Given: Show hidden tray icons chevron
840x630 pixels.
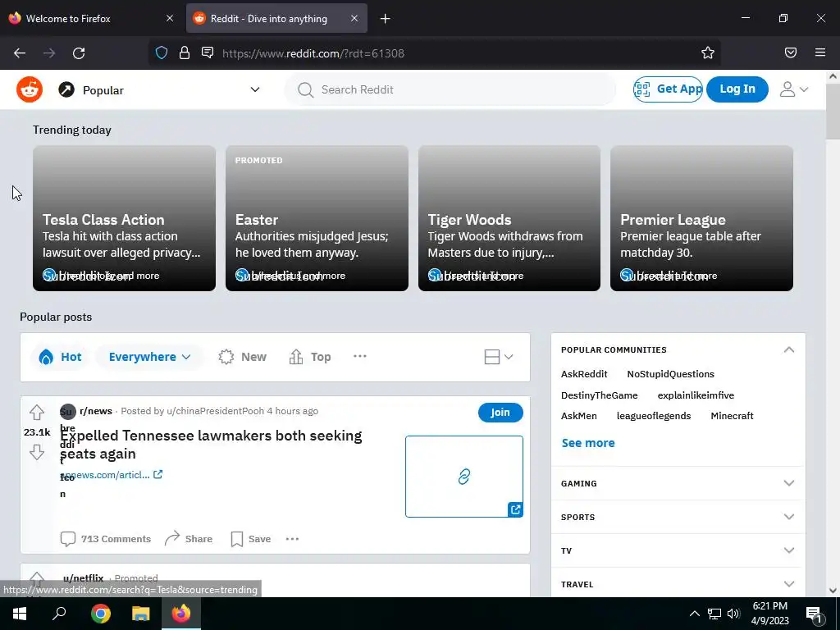Looking at the screenshot, I should pos(694,614).
